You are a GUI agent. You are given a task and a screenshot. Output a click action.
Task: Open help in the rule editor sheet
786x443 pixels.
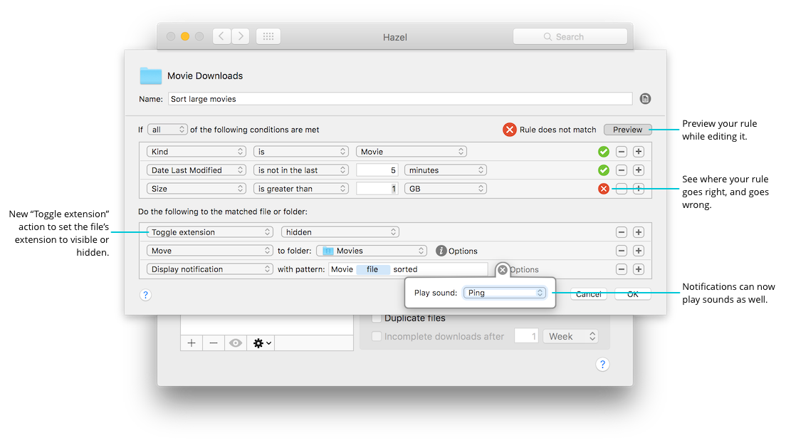click(145, 294)
